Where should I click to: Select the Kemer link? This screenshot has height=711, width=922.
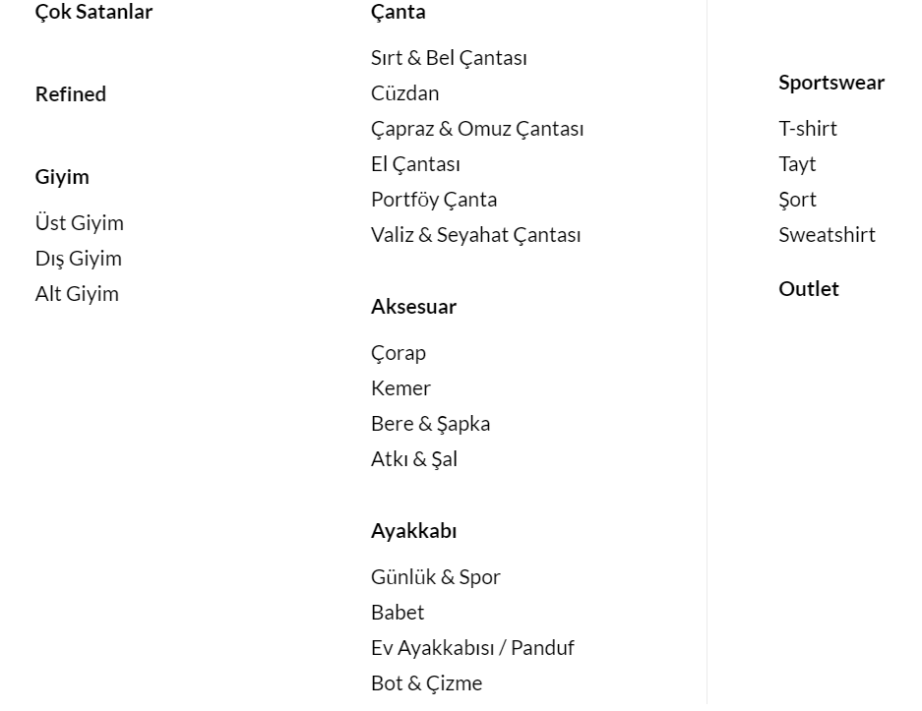click(400, 388)
